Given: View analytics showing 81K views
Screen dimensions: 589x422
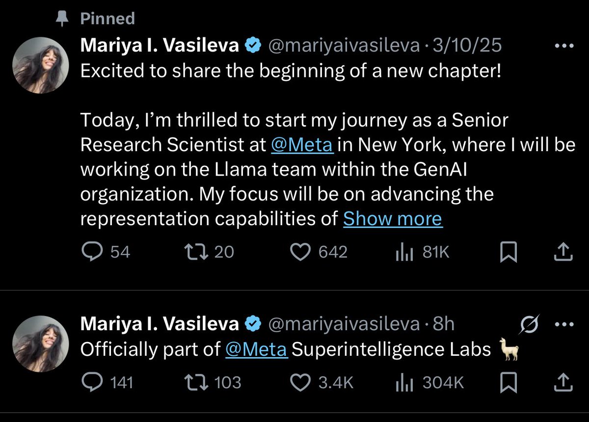Looking at the screenshot, I should [422, 252].
